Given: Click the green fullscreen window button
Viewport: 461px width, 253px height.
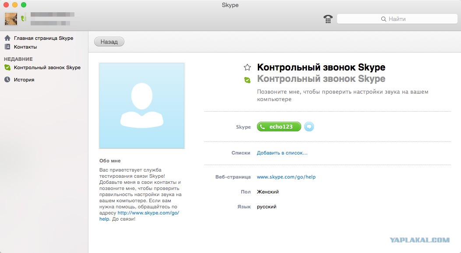Looking at the screenshot, I should 24,5.
